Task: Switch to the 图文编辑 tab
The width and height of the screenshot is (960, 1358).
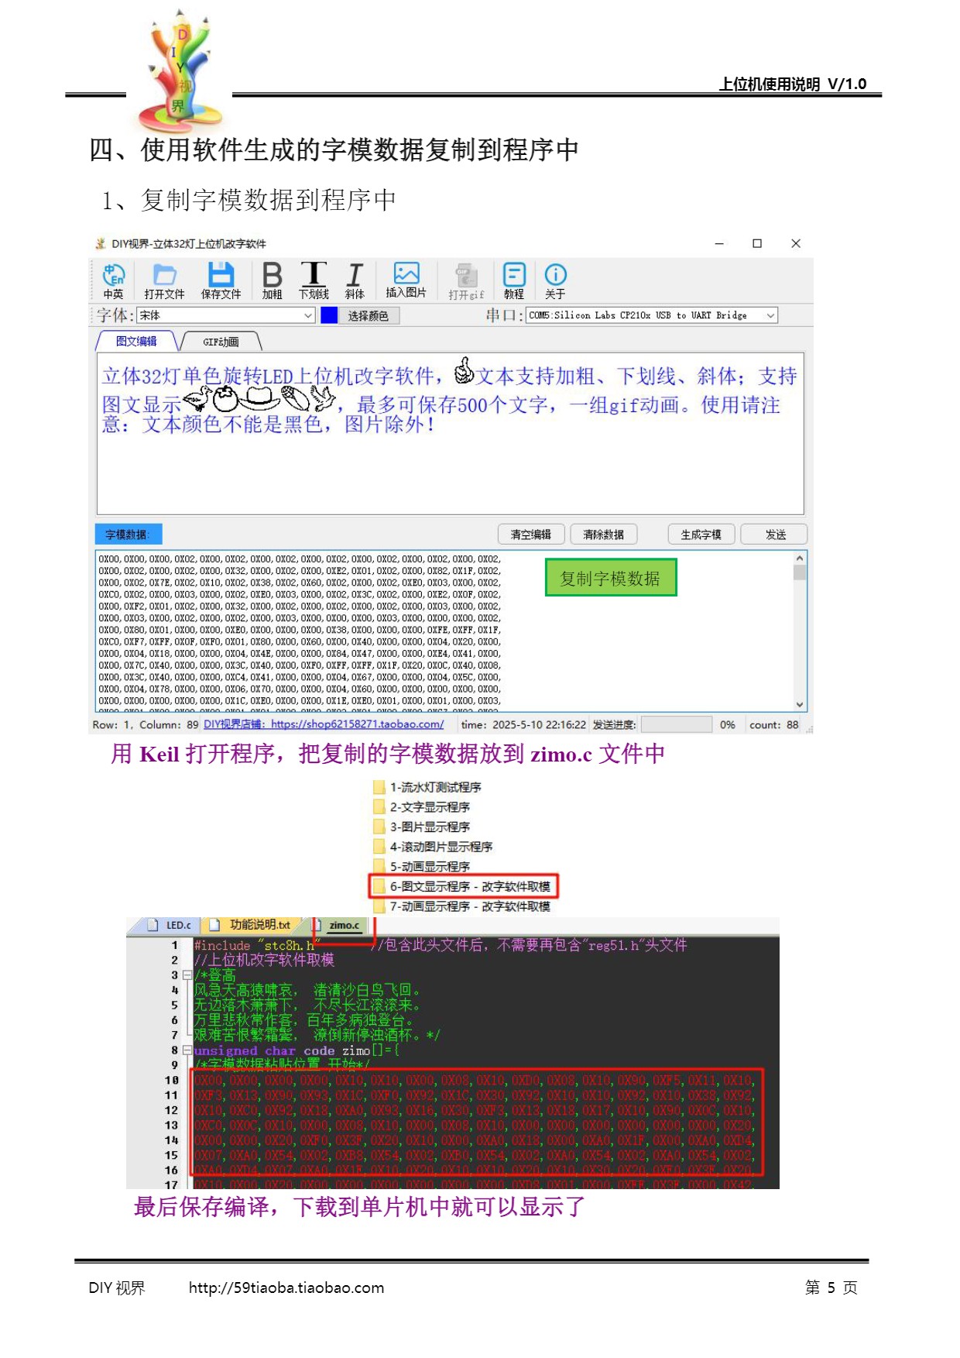Action: click(136, 341)
